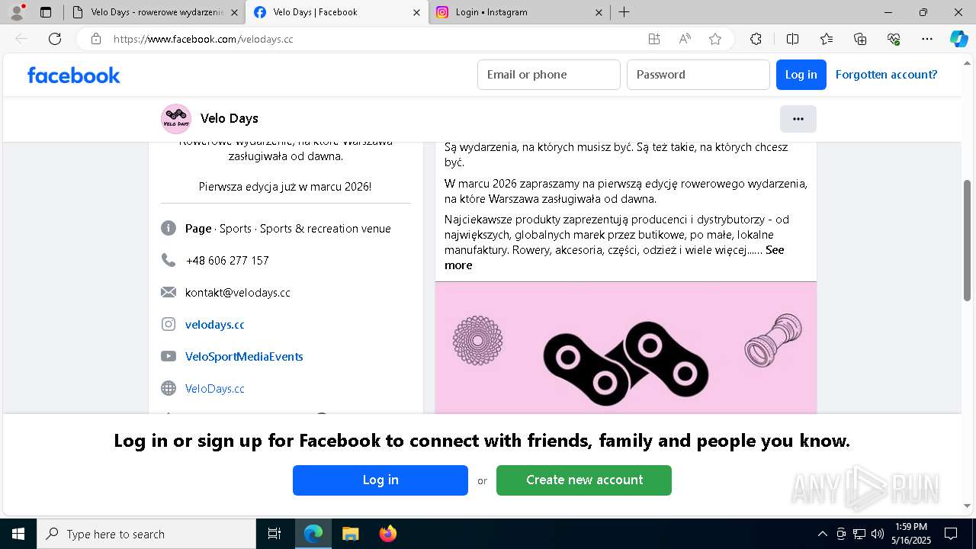This screenshot has height=549, width=976.
Task: Open the browser profile icon
Action: tap(17, 12)
